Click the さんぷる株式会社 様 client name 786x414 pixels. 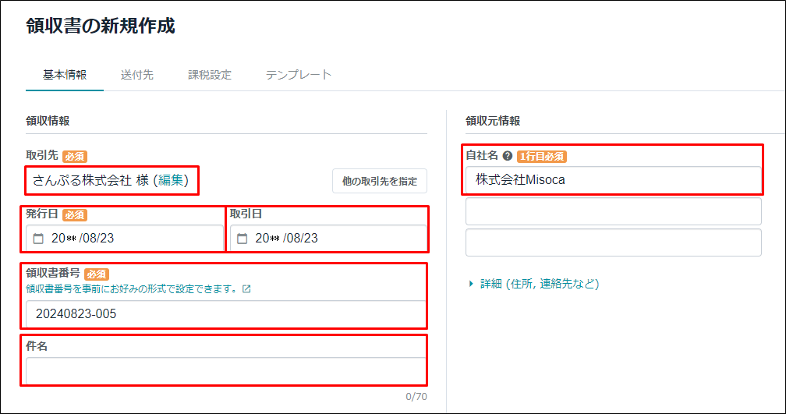click(x=90, y=180)
